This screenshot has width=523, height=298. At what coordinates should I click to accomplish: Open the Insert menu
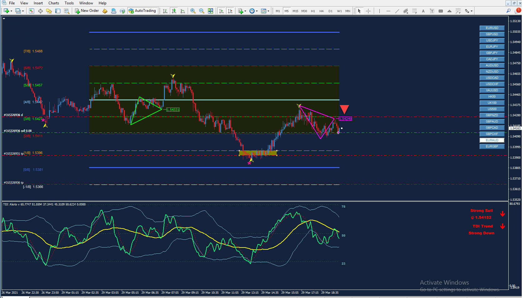[x=38, y=3]
